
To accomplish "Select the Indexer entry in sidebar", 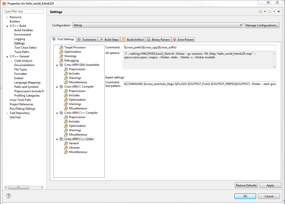I will pyautogui.click(x=19, y=78).
